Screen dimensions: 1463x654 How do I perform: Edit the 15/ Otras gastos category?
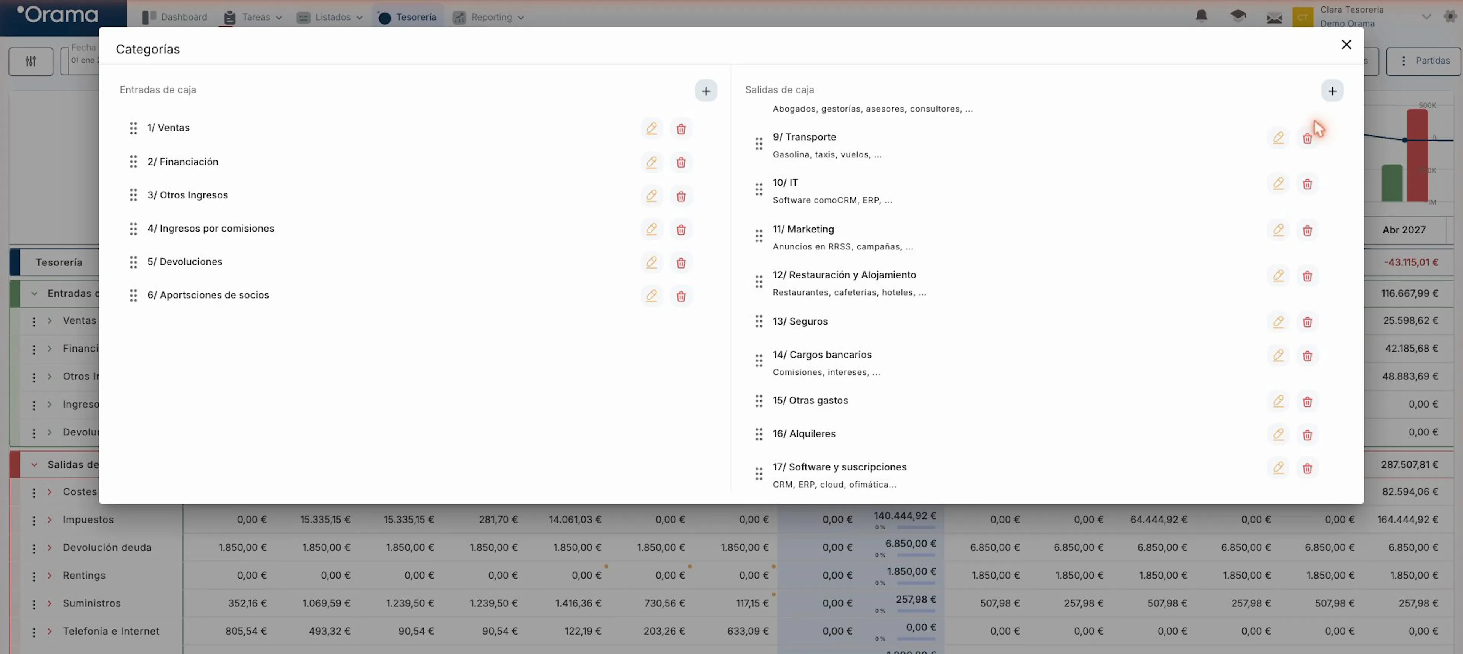(1278, 401)
